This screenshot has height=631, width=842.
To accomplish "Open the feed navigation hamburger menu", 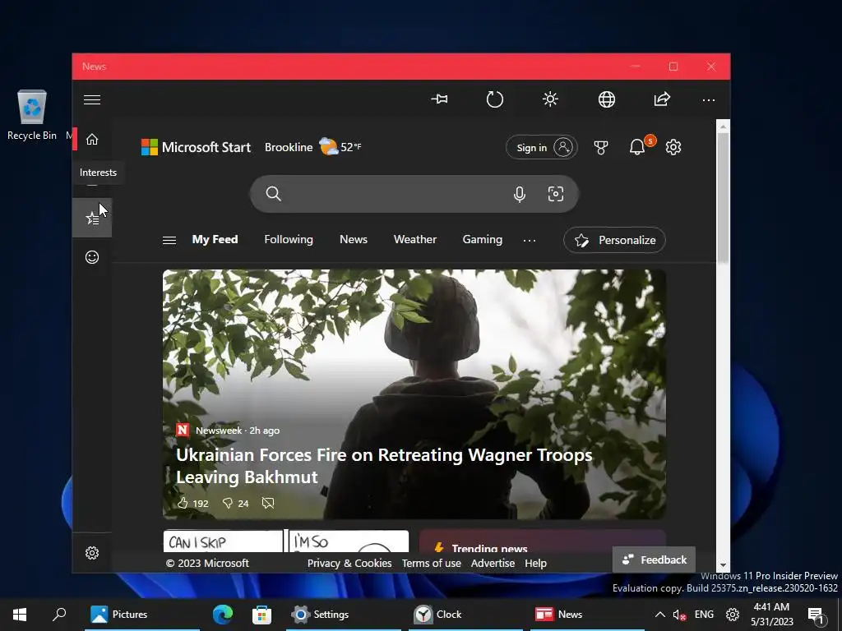I will click(169, 241).
